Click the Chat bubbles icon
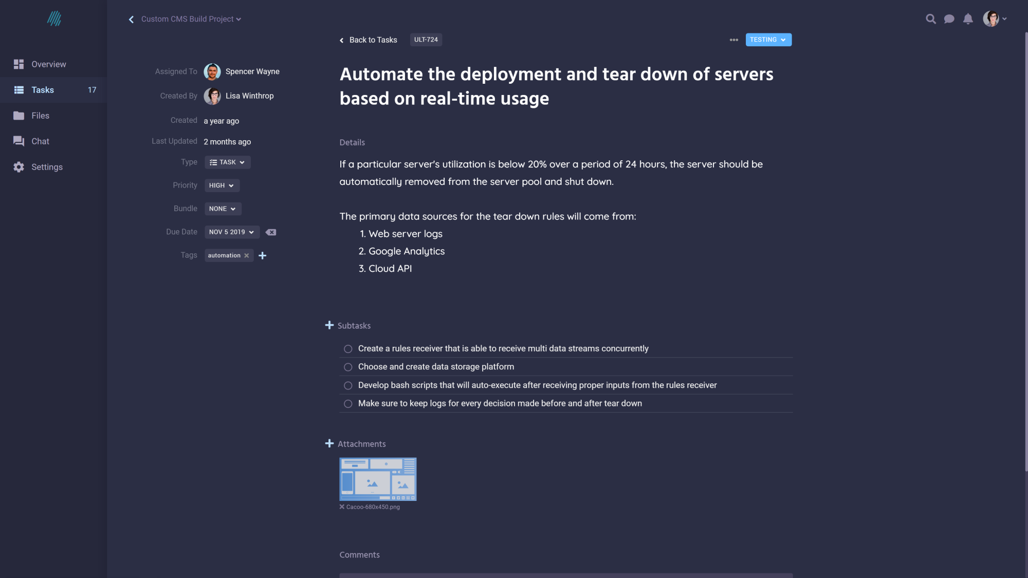The width and height of the screenshot is (1028, 578). (19, 141)
